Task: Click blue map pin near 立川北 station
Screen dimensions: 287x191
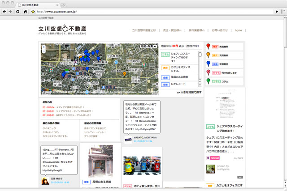Action: (x=87, y=69)
